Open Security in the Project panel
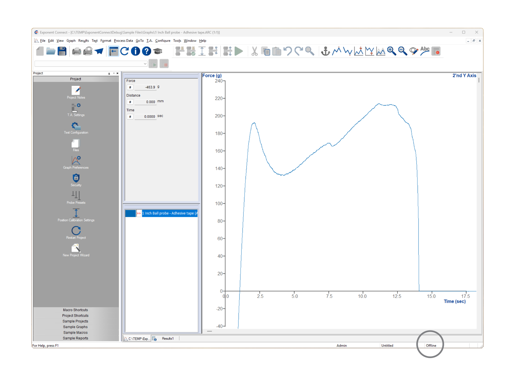This screenshot has width=515, height=386. pyautogui.click(x=76, y=180)
